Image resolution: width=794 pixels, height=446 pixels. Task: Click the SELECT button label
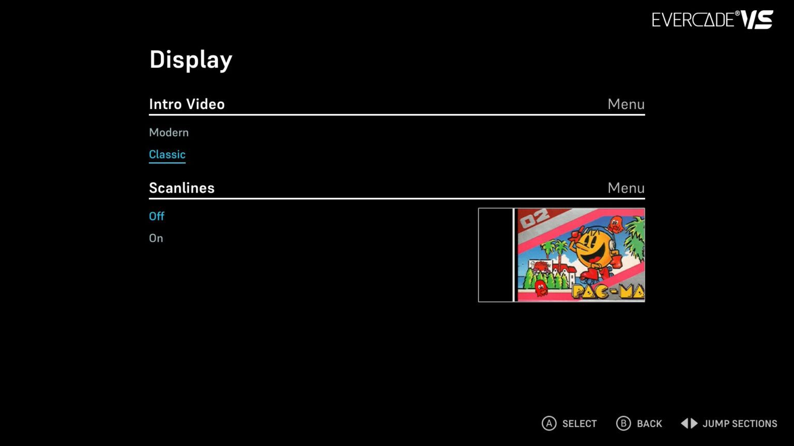(x=579, y=423)
